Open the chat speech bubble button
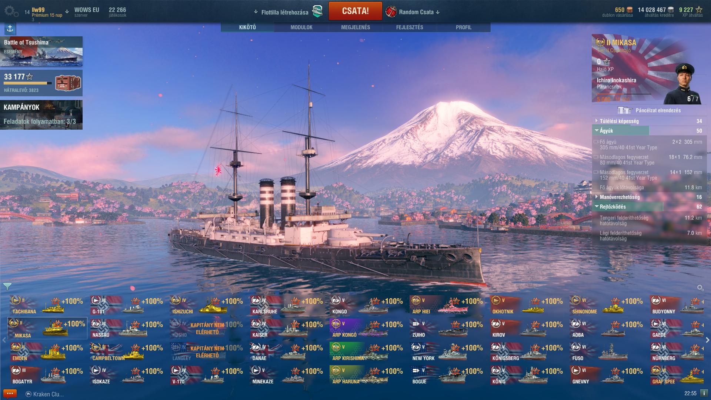Screen dimensions: 711x400 10,393
